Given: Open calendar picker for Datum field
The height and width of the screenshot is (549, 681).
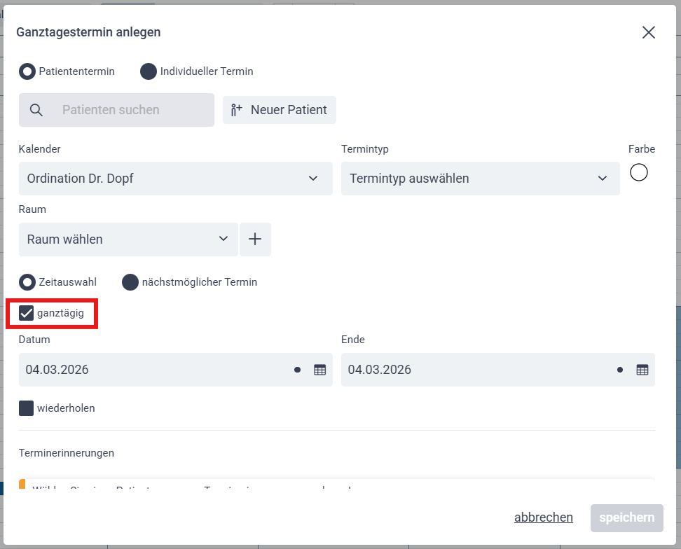Looking at the screenshot, I should (319, 370).
